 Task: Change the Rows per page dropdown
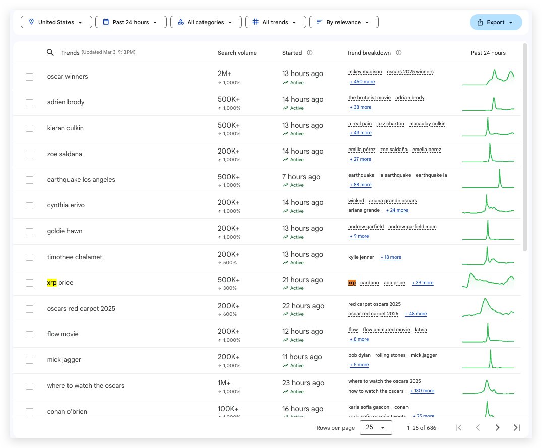click(x=376, y=427)
